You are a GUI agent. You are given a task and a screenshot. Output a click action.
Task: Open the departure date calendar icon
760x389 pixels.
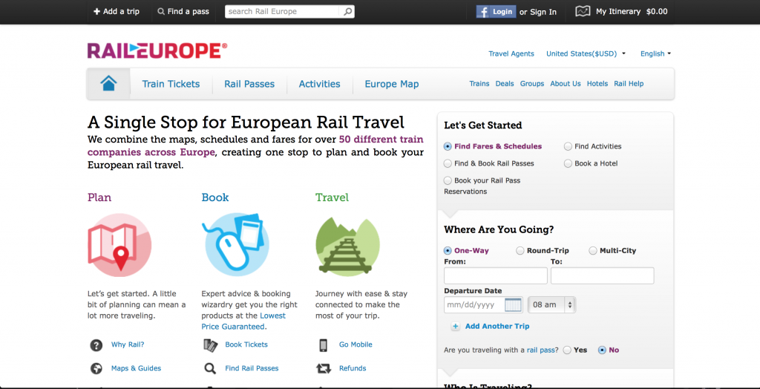coord(513,305)
